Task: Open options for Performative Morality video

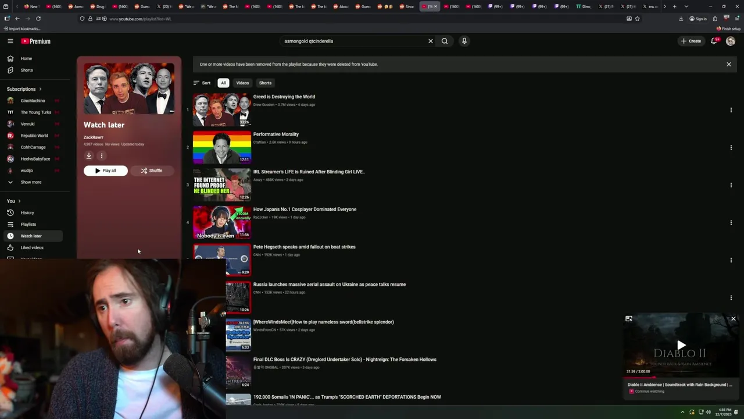Action: [x=731, y=147]
